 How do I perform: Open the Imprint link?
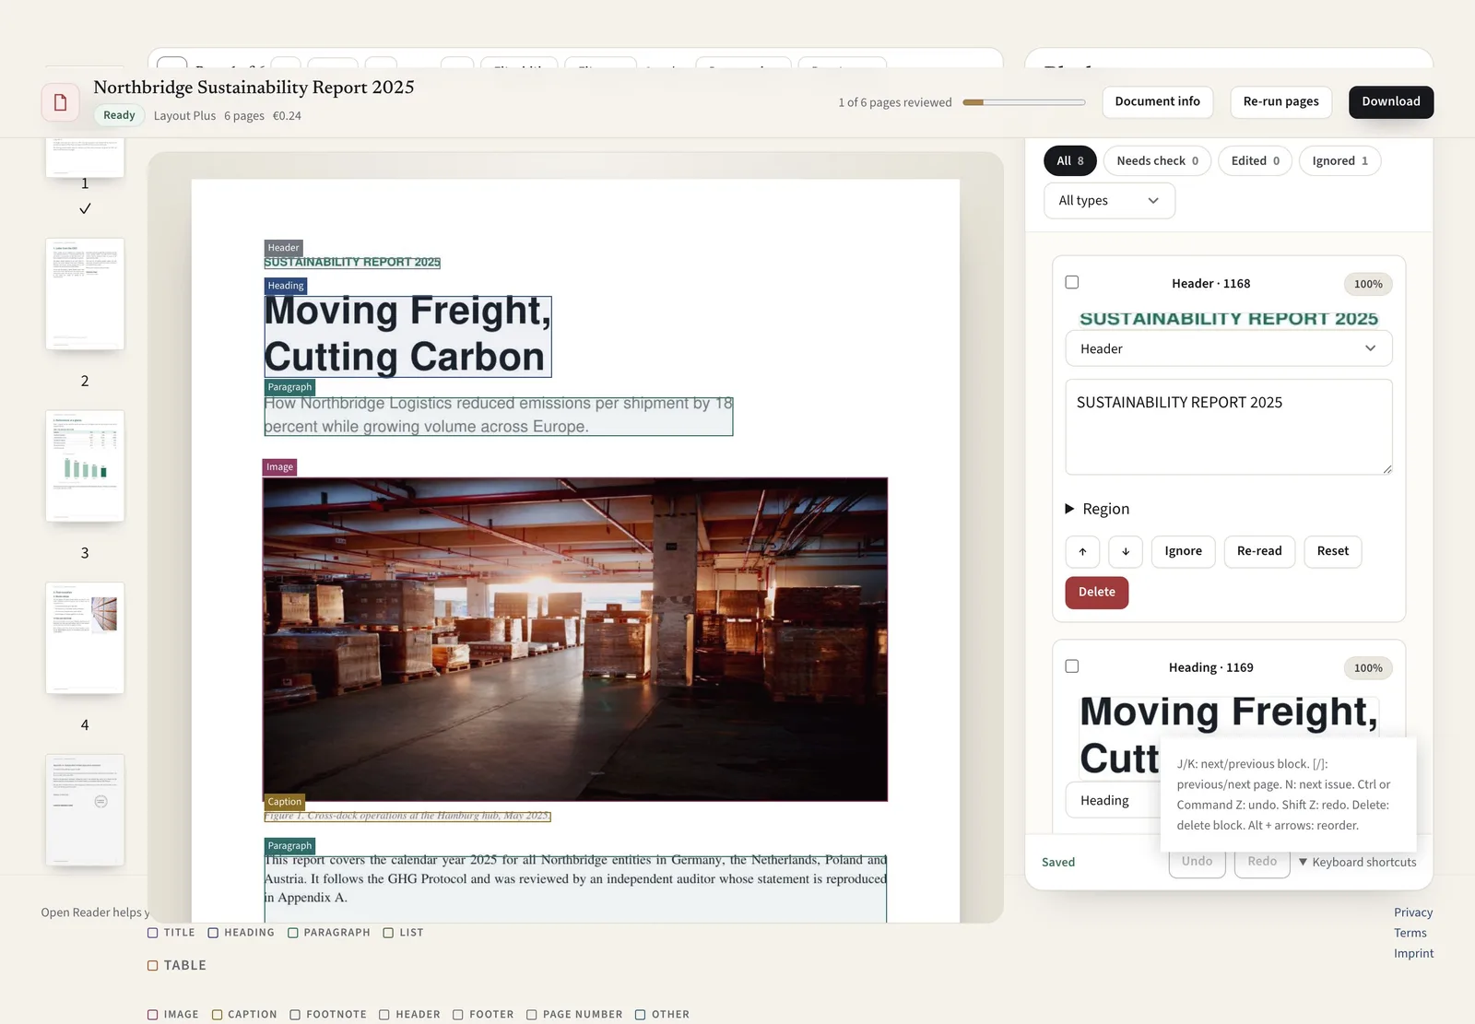pyautogui.click(x=1414, y=953)
